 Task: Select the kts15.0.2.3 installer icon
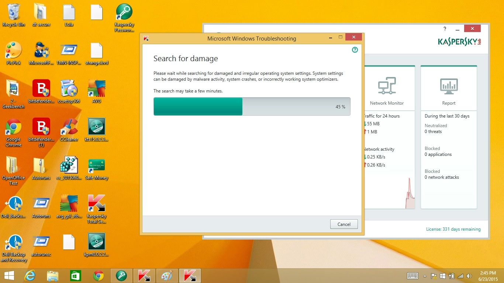point(97,130)
